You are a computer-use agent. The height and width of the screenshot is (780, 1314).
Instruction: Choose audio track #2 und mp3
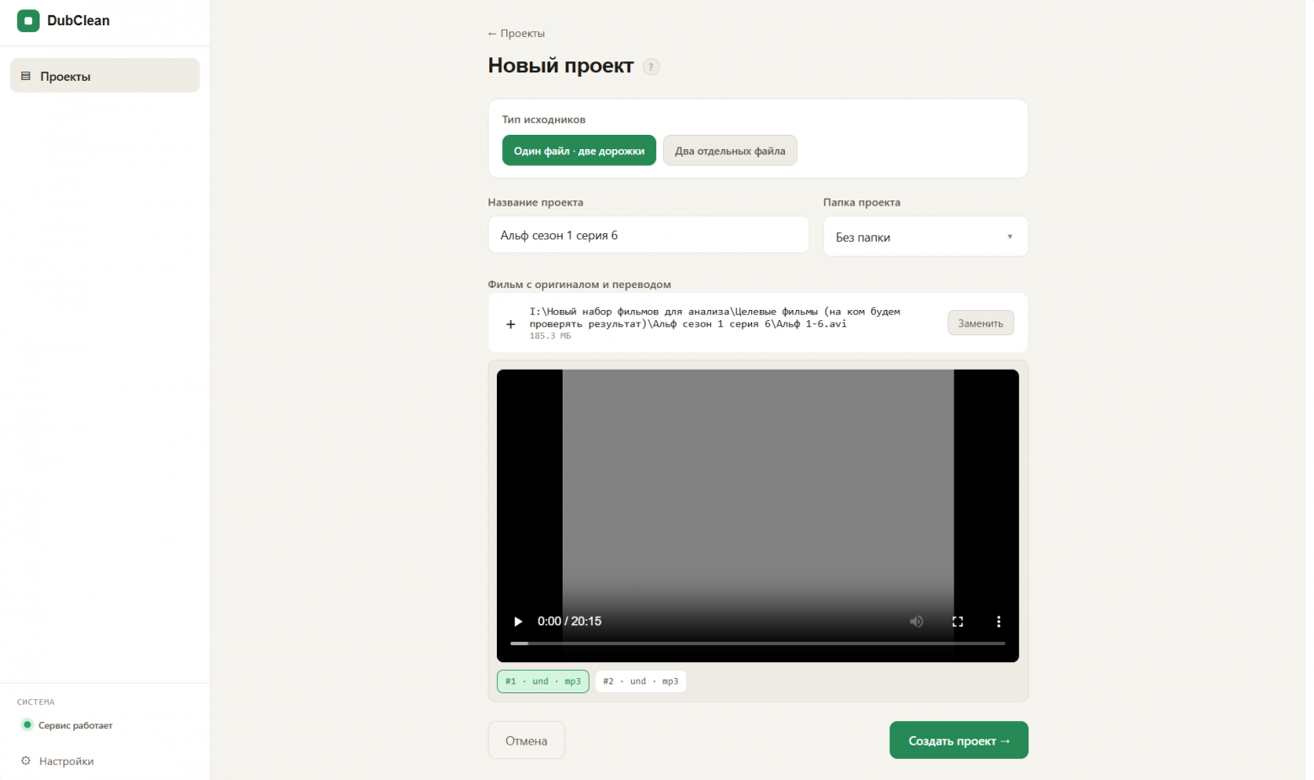point(640,681)
